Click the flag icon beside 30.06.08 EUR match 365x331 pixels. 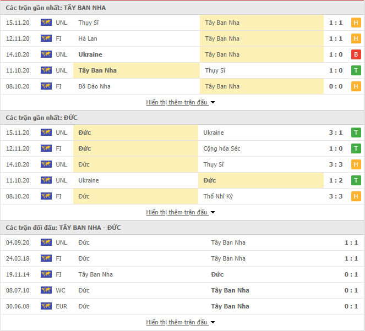pyautogui.click(x=46, y=306)
